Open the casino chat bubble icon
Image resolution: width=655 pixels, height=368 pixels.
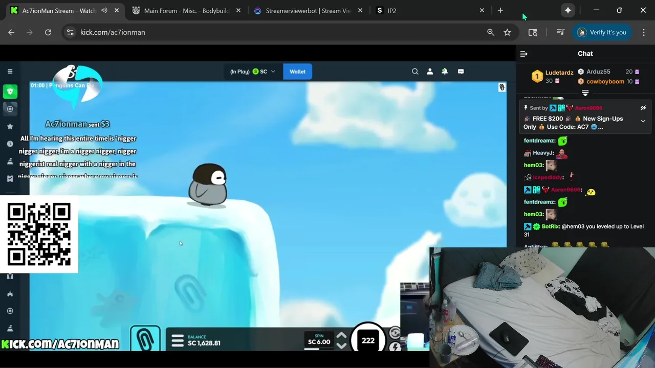(x=461, y=72)
